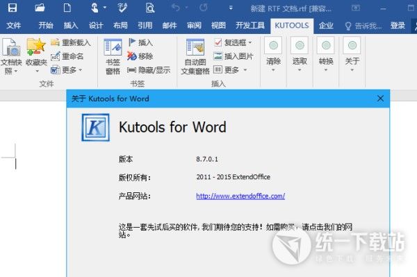Toggle 隐藏/显示 bookmark symbols
This screenshot has width=417, height=277.
149,70
